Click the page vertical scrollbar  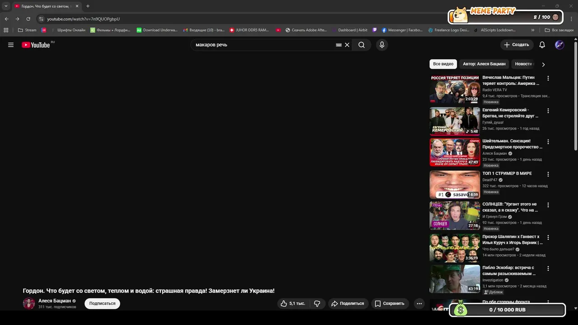pyautogui.click(x=575, y=96)
